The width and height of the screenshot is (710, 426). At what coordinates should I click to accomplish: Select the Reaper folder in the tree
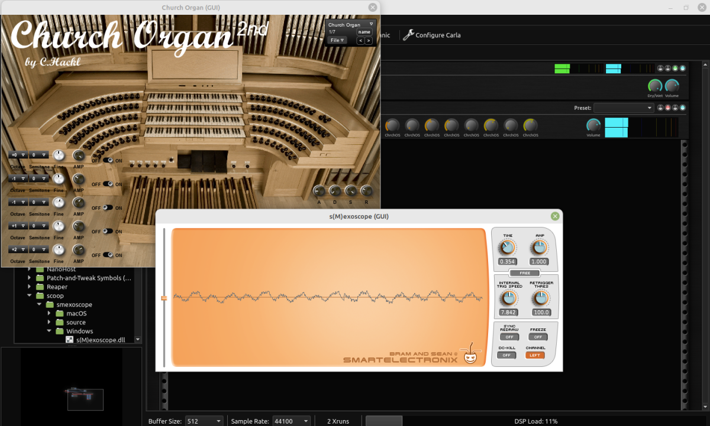click(x=57, y=287)
